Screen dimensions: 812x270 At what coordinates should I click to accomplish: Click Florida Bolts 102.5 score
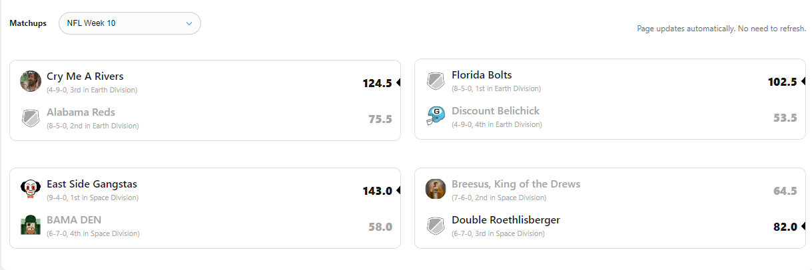782,82
